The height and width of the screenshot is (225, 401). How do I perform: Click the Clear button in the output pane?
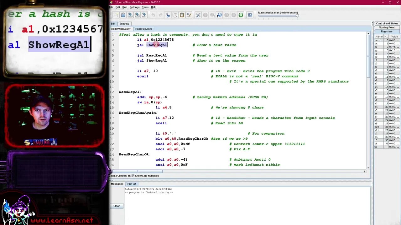click(x=117, y=206)
